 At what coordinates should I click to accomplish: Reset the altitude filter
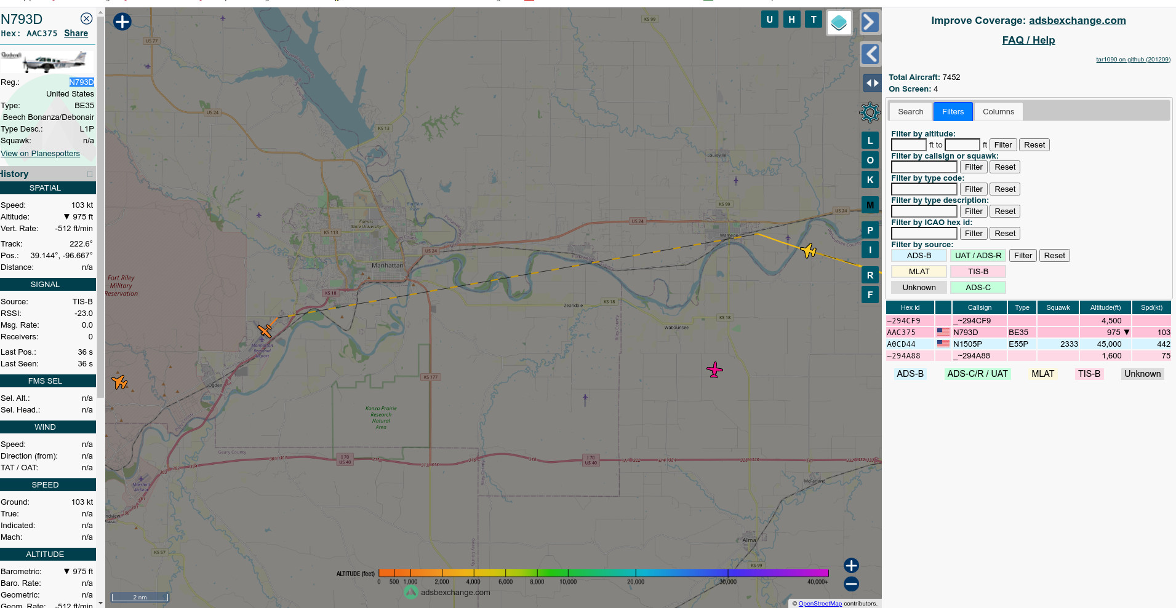[x=1034, y=145]
